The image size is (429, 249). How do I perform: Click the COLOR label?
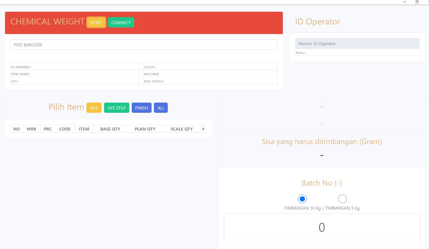(150, 67)
